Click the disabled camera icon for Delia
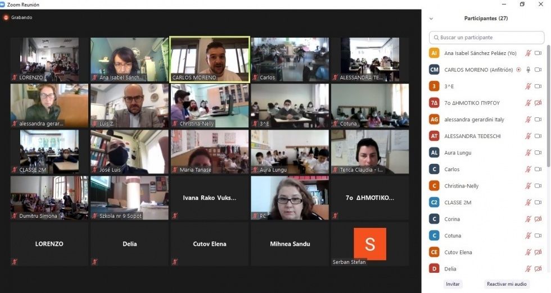551x293 pixels. pos(538,269)
